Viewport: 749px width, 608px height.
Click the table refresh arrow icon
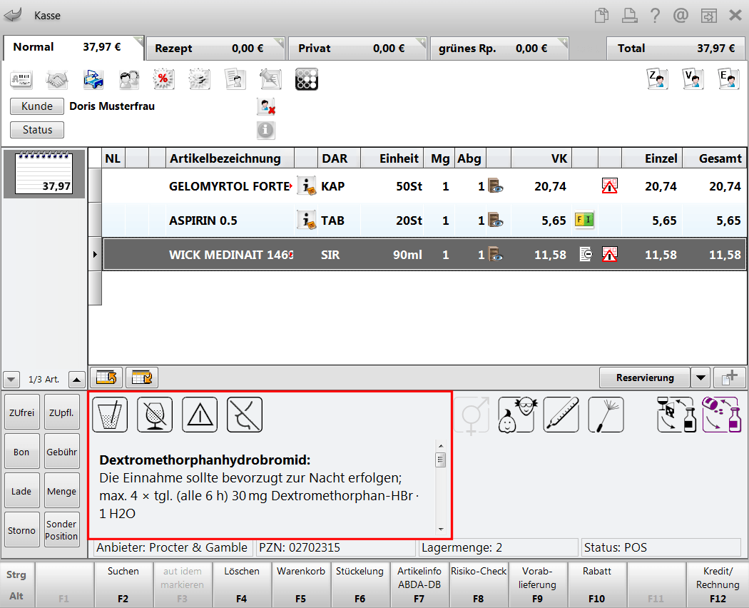click(142, 378)
